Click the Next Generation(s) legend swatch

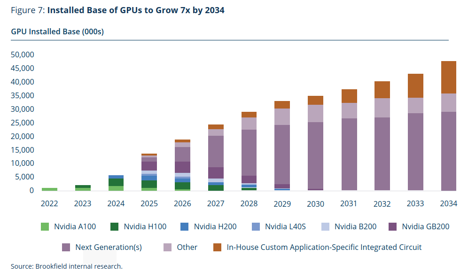(x=66, y=247)
